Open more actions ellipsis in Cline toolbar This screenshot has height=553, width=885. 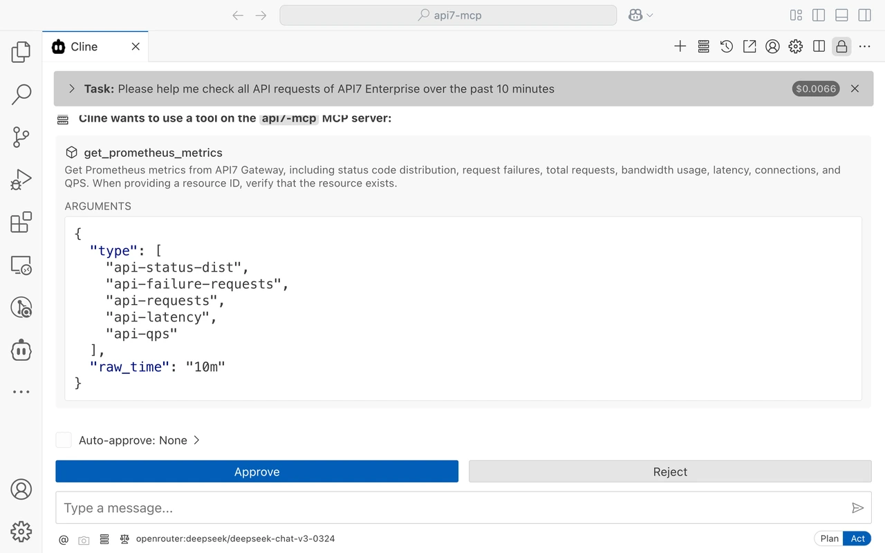865,46
